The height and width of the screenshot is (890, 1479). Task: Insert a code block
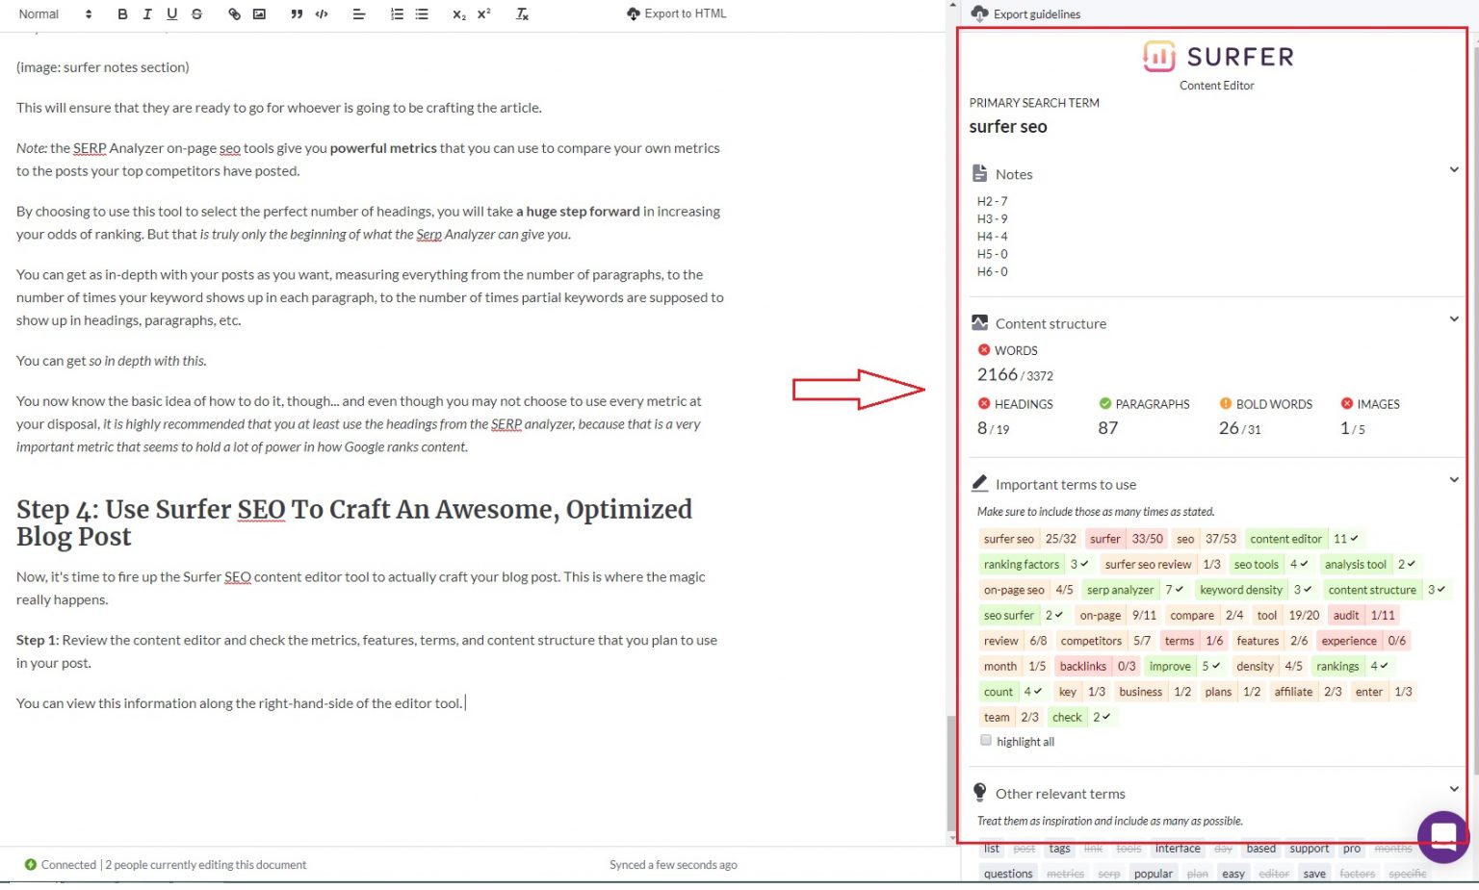tap(322, 14)
